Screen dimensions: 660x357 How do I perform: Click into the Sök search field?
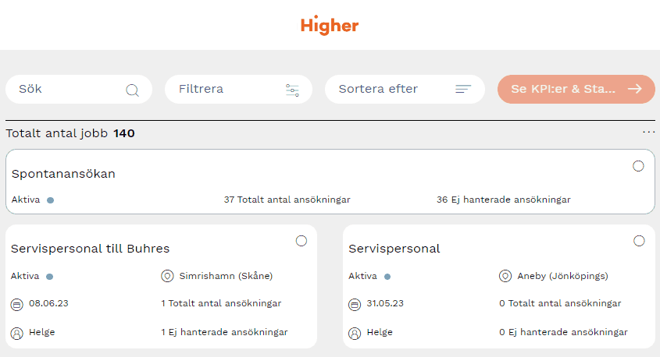[66, 89]
